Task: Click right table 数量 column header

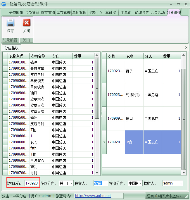Action: click(171, 56)
